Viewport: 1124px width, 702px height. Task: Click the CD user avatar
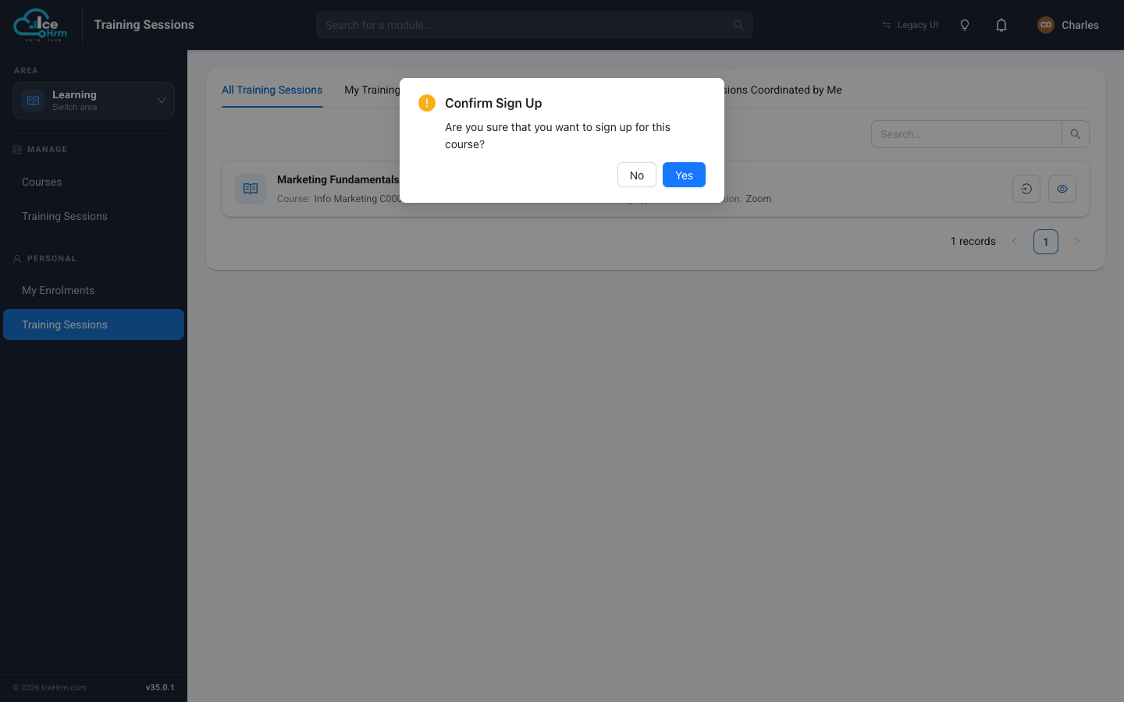coord(1046,25)
